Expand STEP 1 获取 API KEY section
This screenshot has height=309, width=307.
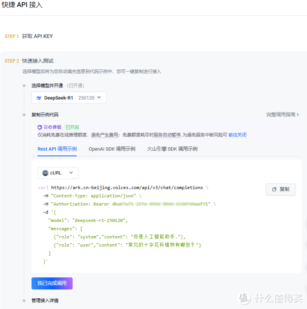tap(29, 36)
